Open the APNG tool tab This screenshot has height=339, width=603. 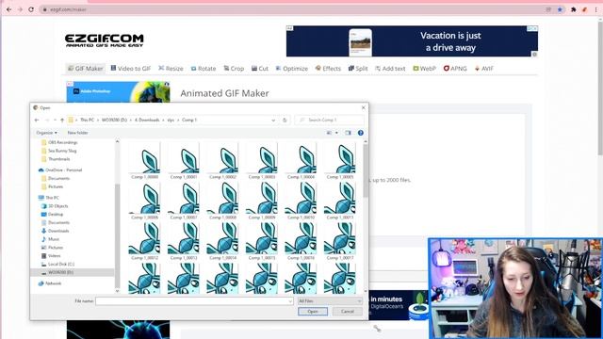tap(455, 69)
